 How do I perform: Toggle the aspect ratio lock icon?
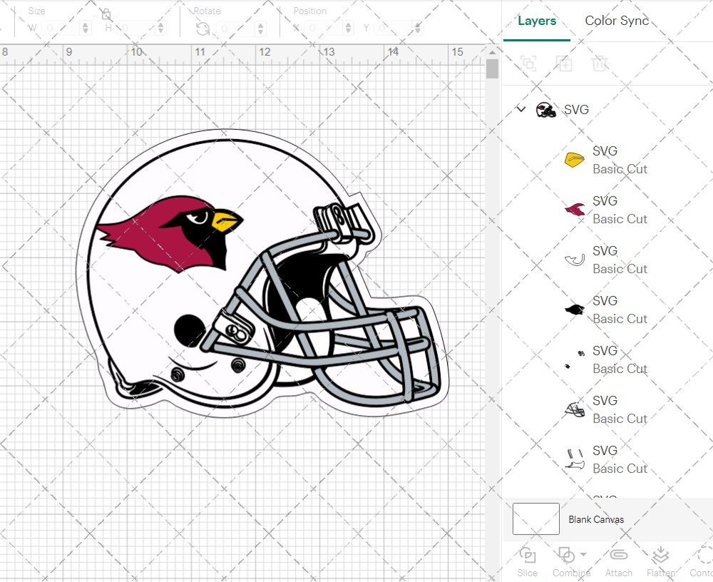click(106, 14)
